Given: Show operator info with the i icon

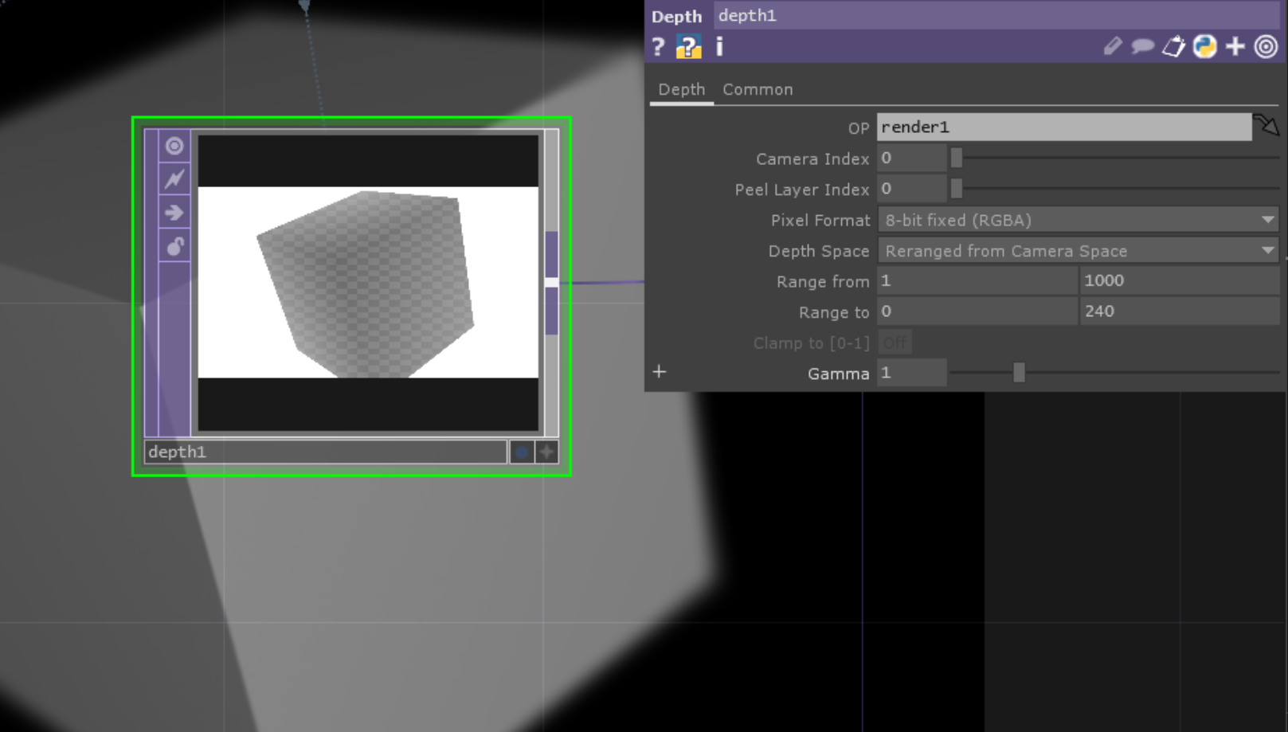Looking at the screenshot, I should pos(719,47).
